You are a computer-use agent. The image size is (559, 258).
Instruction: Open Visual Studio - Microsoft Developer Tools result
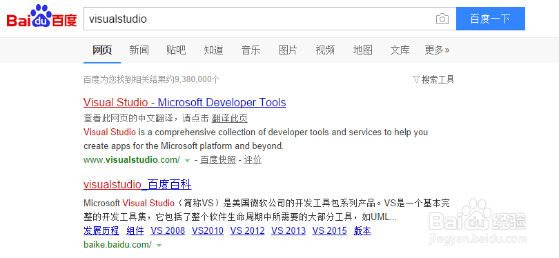click(185, 103)
